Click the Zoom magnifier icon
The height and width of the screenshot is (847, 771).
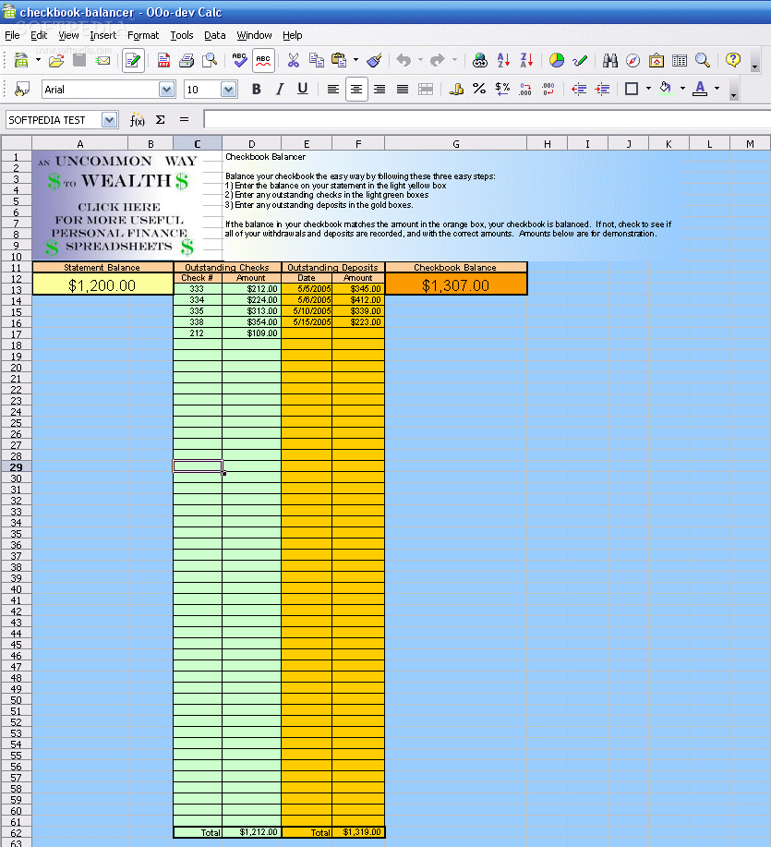(703, 60)
